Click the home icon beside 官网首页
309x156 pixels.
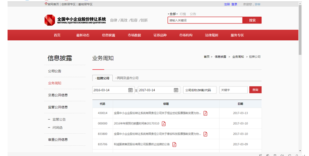point(46,4)
